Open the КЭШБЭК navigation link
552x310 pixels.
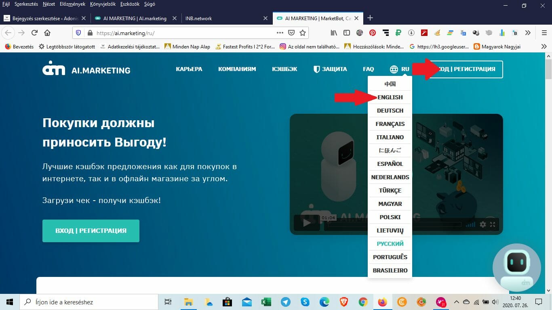coord(284,69)
